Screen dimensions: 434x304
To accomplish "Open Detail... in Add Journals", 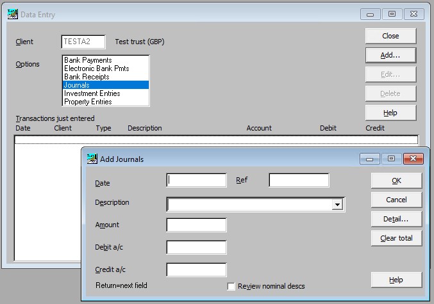I will [x=396, y=219].
